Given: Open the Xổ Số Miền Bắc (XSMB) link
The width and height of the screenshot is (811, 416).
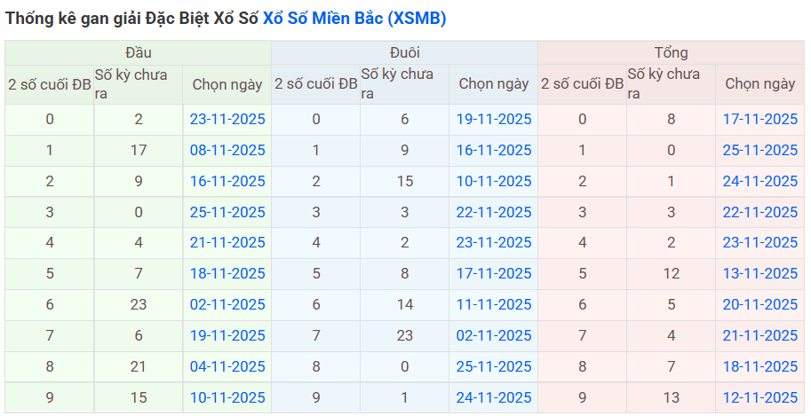Looking at the screenshot, I should coord(354,18).
